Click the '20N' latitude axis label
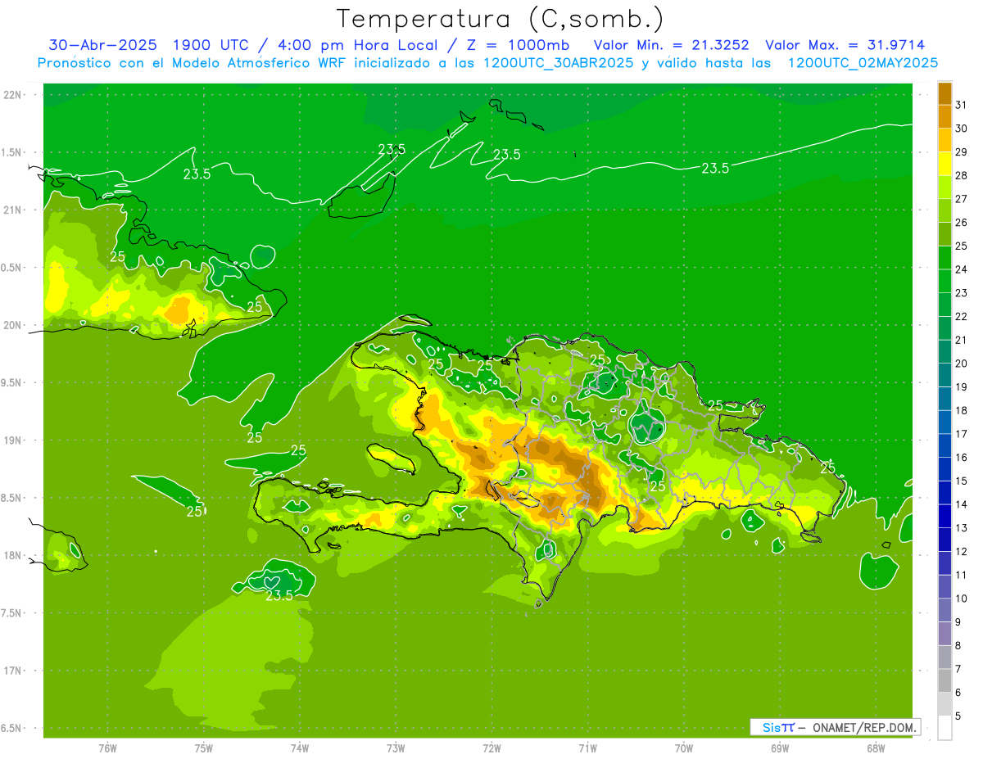The image size is (983, 759). pyautogui.click(x=12, y=325)
